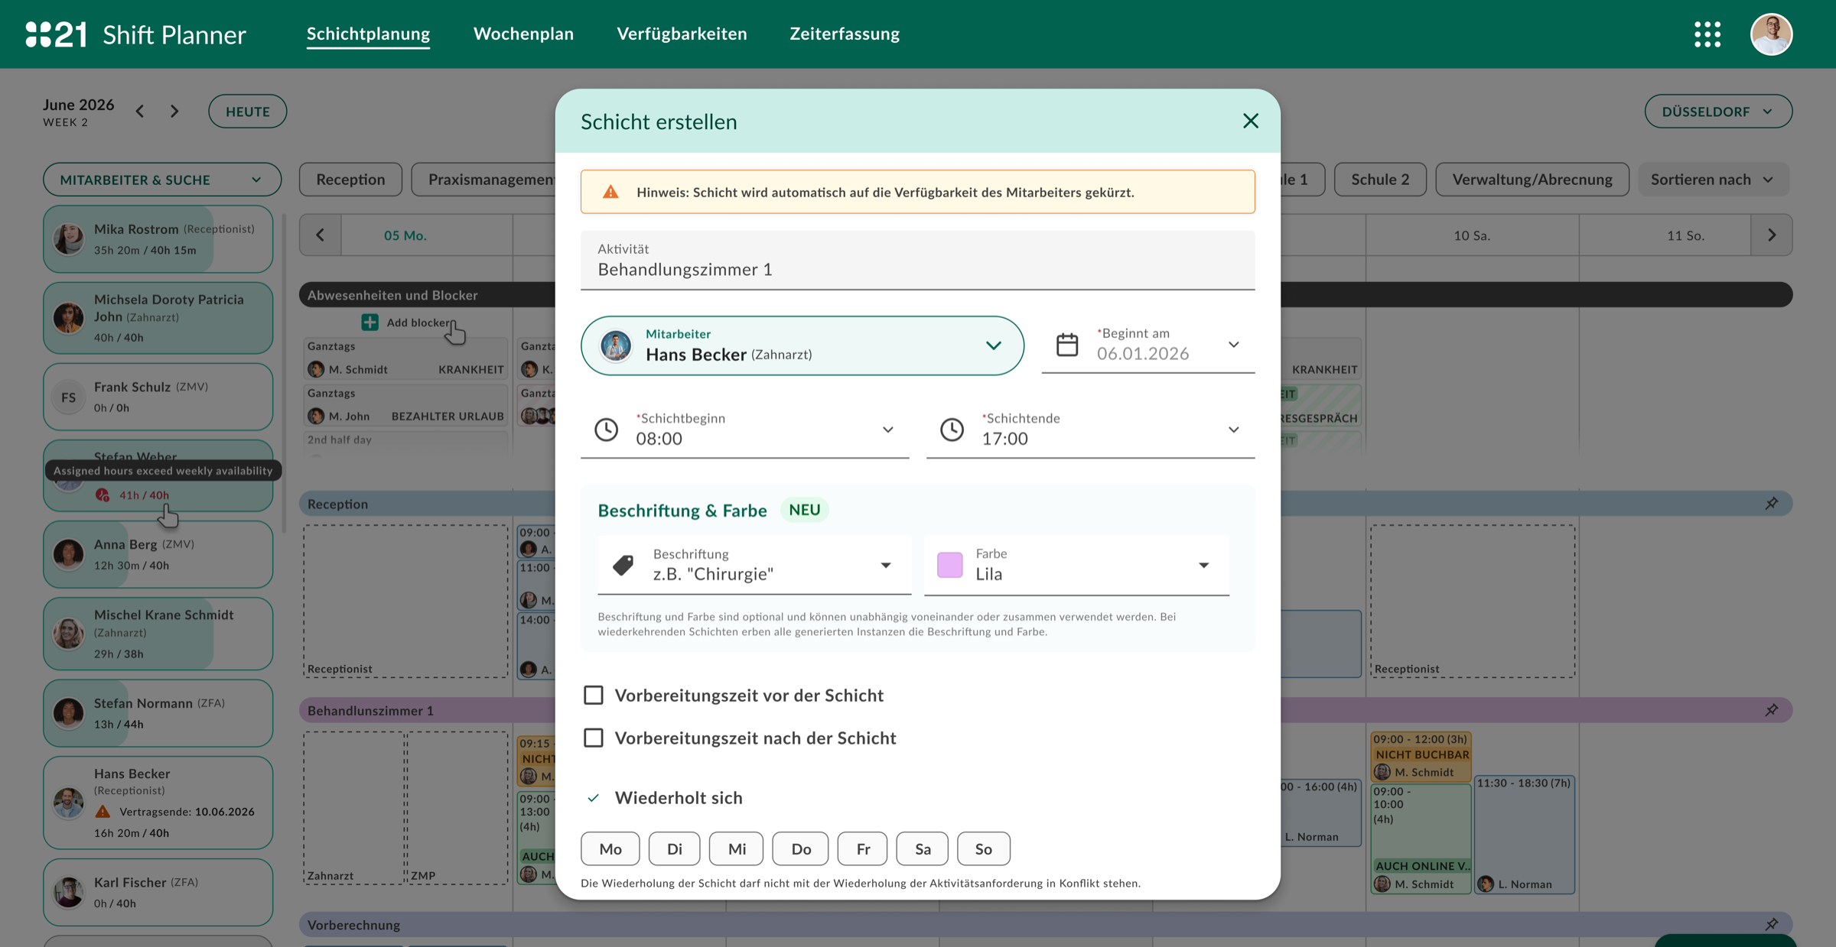Go to next week arrow beside June 2026
The height and width of the screenshot is (947, 1836).
pos(174,112)
